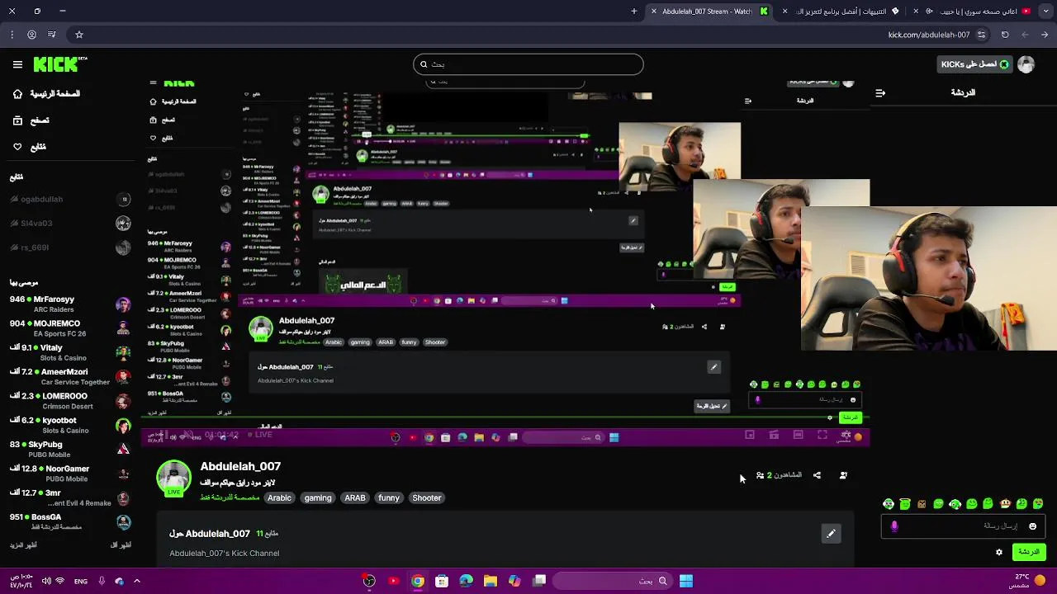Reload the page in browser
The height and width of the screenshot is (594, 1057).
coord(1005,35)
